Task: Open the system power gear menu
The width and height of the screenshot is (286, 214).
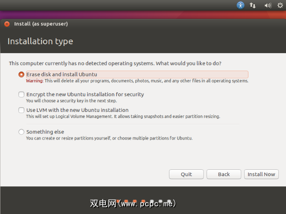Action: point(280,6)
